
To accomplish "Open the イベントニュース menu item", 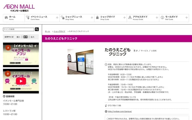I will pos(42,18).
